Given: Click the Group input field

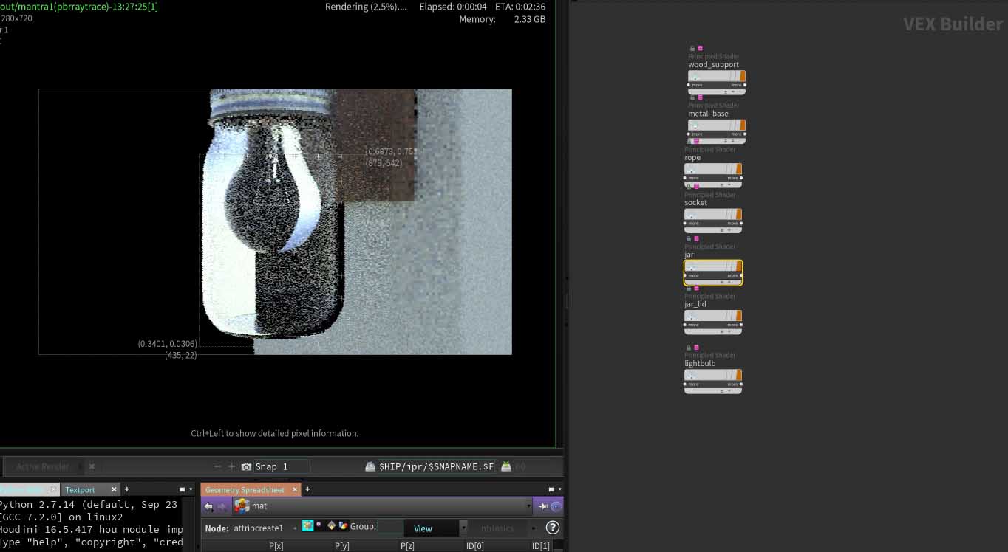Looking at the screenshot, I should coord(390,527).
